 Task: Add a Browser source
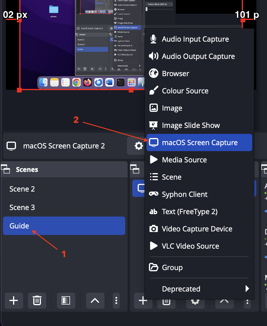point(199,73)
